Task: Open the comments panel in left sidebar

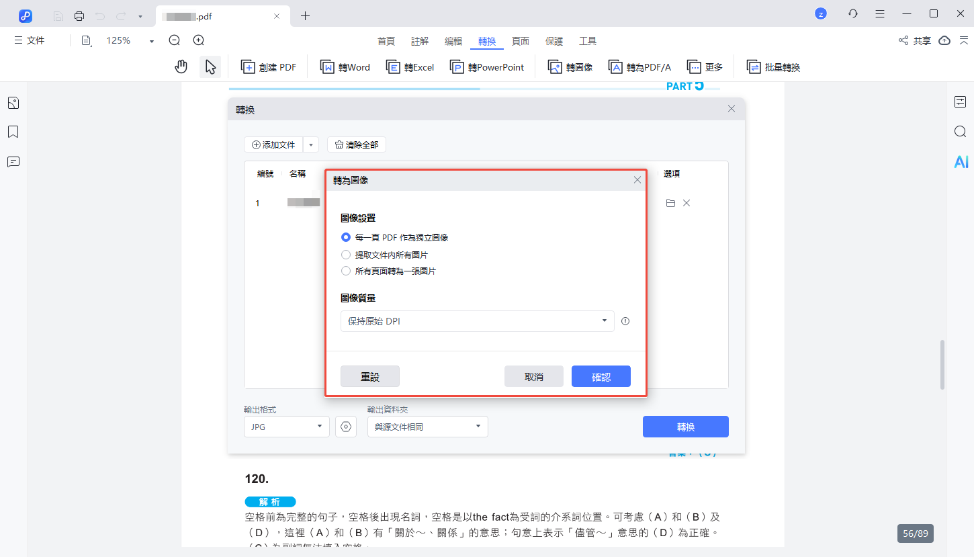Action: pos(13,161)
